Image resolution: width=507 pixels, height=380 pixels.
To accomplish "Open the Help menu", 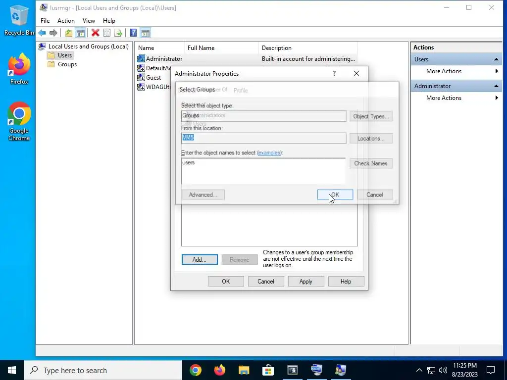I will (109, 21).
